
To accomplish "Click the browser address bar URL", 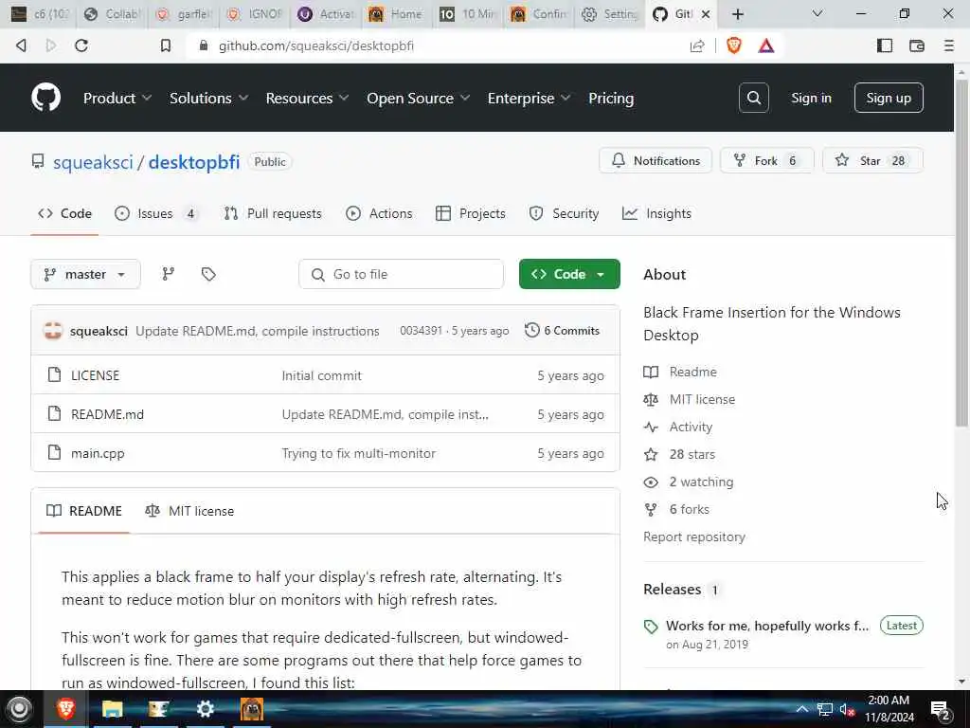I will click(x=316, y=45).
